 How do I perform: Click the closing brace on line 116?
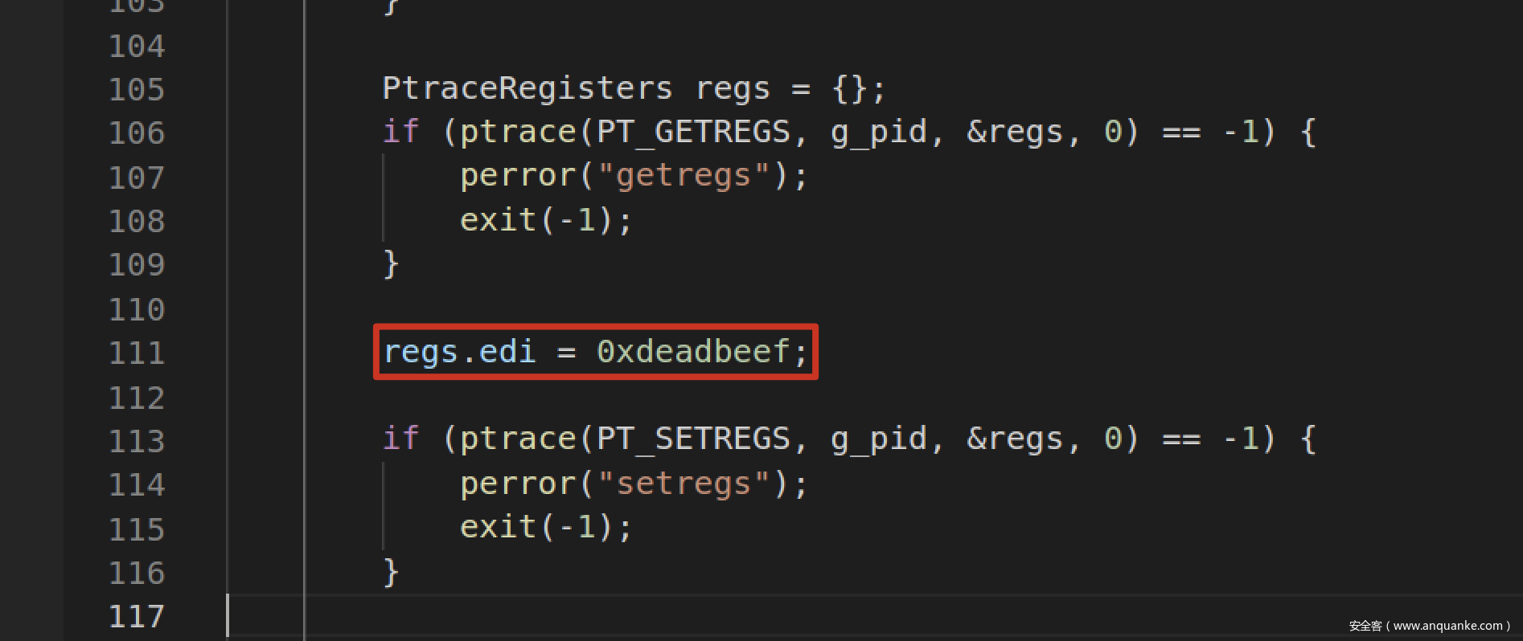click(391, 572)
